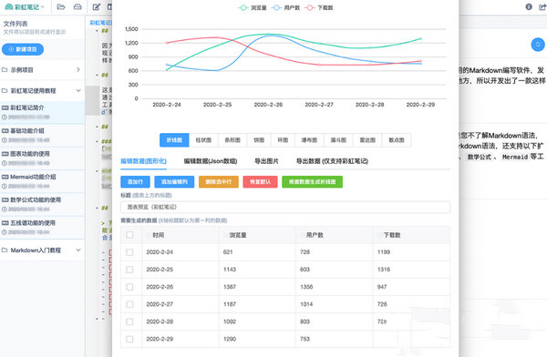Switch to the 饼图 chart type
This screenshot has height=357, width=547.
pyautogui.click(x=259, y=140)
